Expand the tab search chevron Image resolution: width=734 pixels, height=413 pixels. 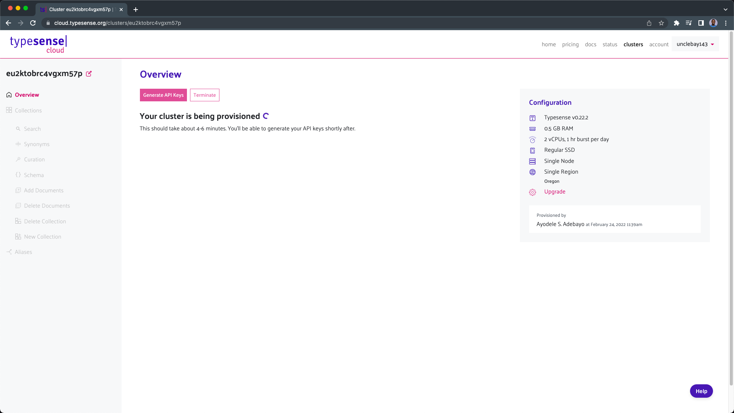coord(725,9)
